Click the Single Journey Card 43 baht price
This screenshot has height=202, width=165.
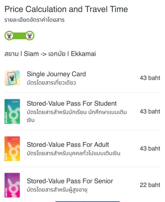[150, 78]
